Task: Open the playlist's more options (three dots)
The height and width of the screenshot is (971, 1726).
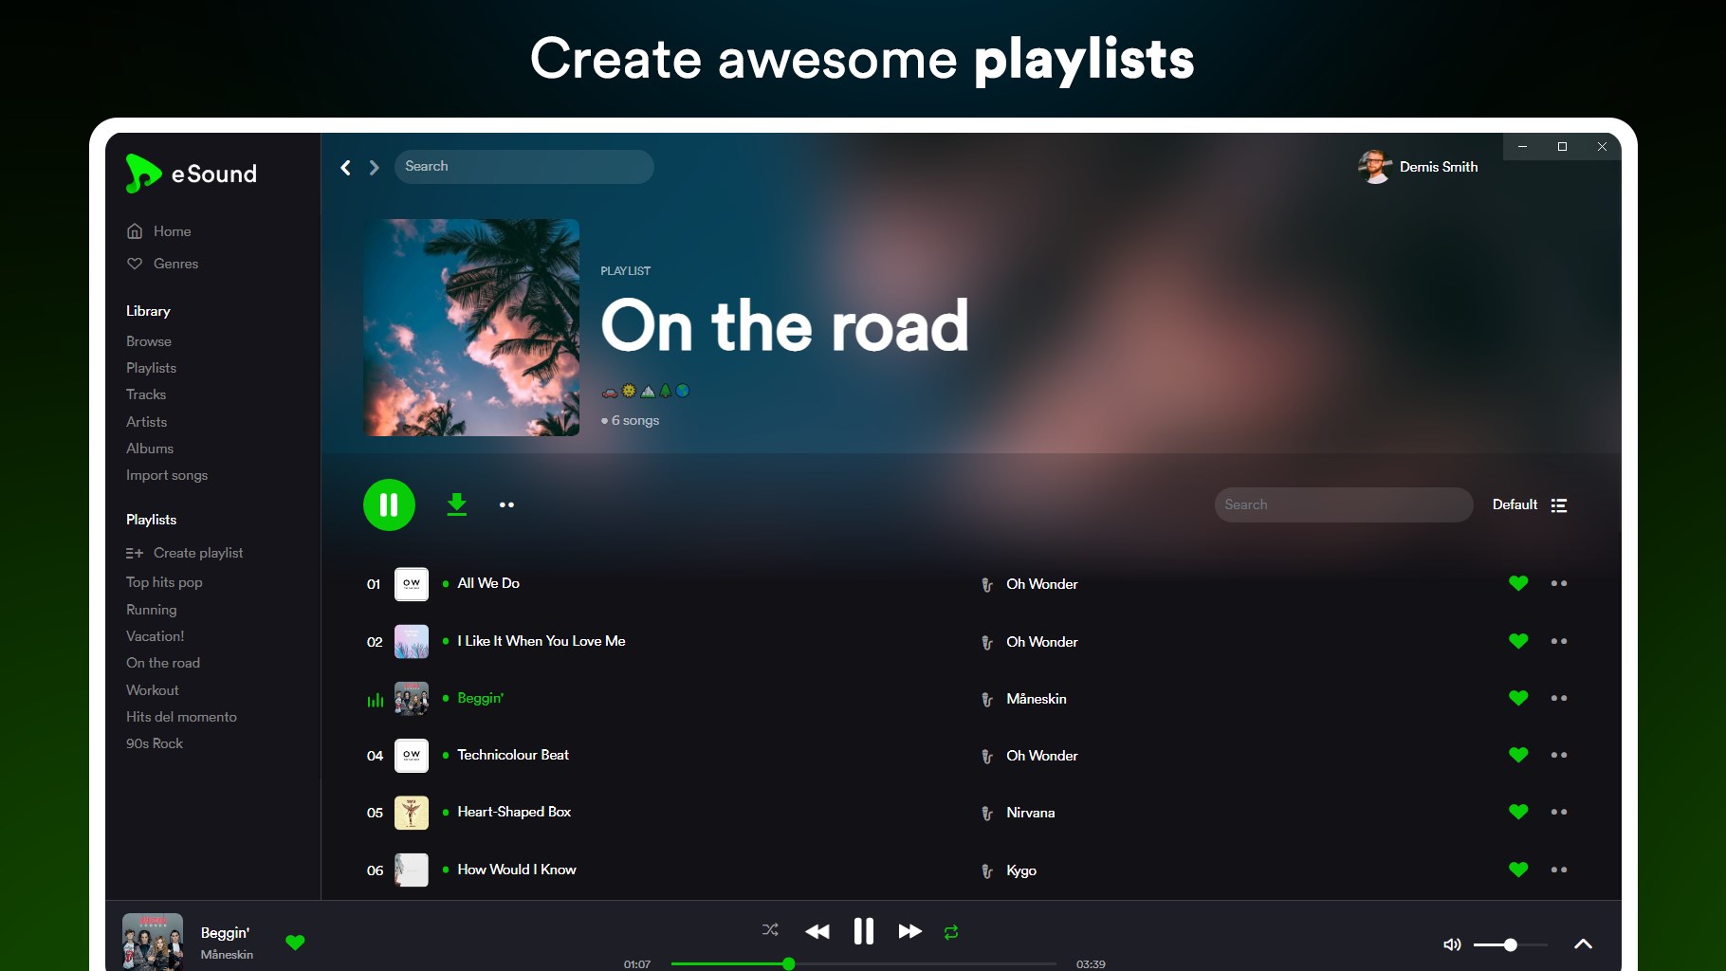Action: (507, 504)
